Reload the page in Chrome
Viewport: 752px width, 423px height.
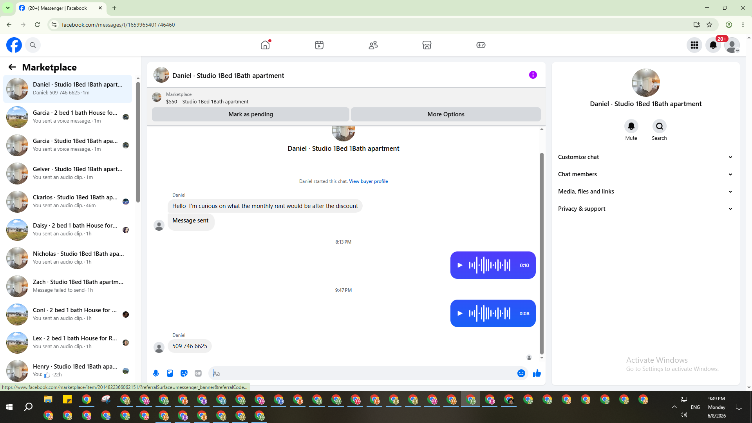pyautogui.click(x=37, y=25)
